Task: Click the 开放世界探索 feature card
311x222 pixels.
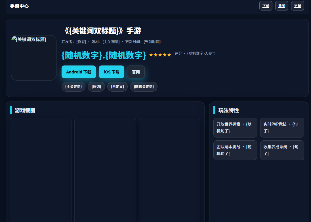Action: tap(235, 128)
